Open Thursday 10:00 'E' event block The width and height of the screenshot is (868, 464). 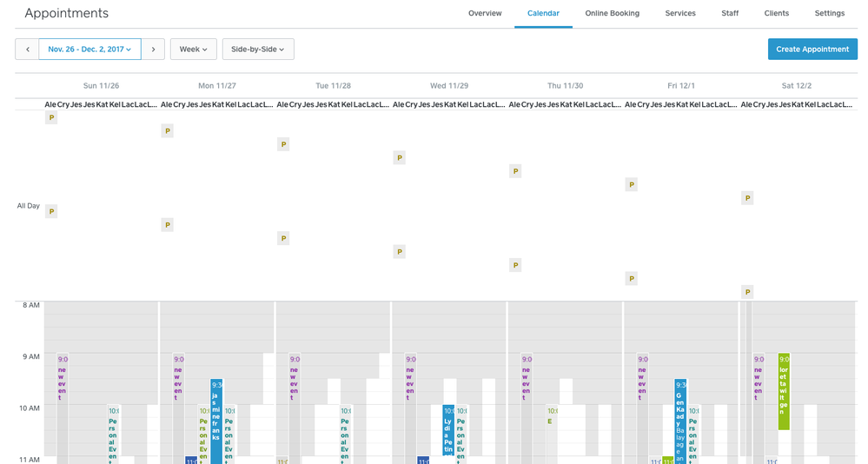click(552, 434)
